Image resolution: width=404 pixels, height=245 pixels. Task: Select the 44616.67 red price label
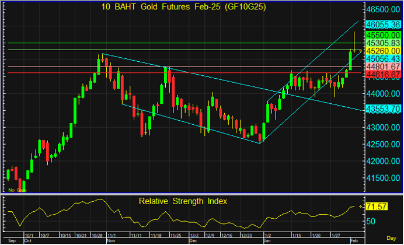383,75
